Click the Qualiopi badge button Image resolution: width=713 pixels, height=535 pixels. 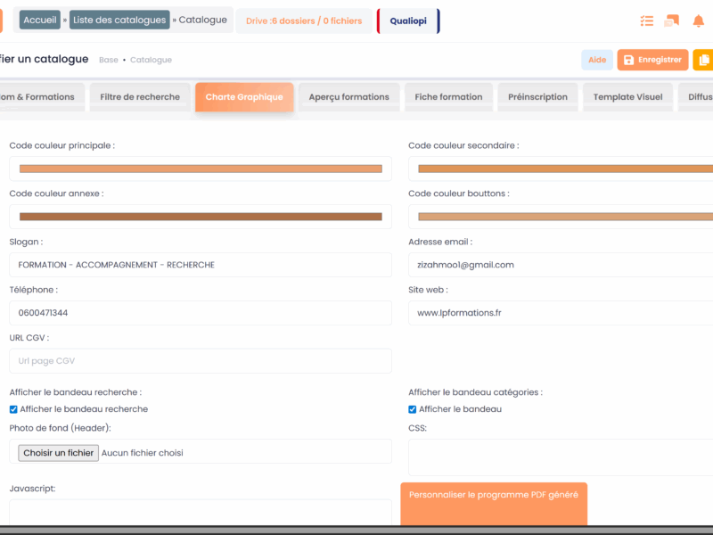click(x=408, y=21)
